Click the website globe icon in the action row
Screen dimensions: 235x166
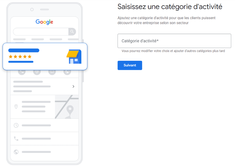tap(67, 72)
